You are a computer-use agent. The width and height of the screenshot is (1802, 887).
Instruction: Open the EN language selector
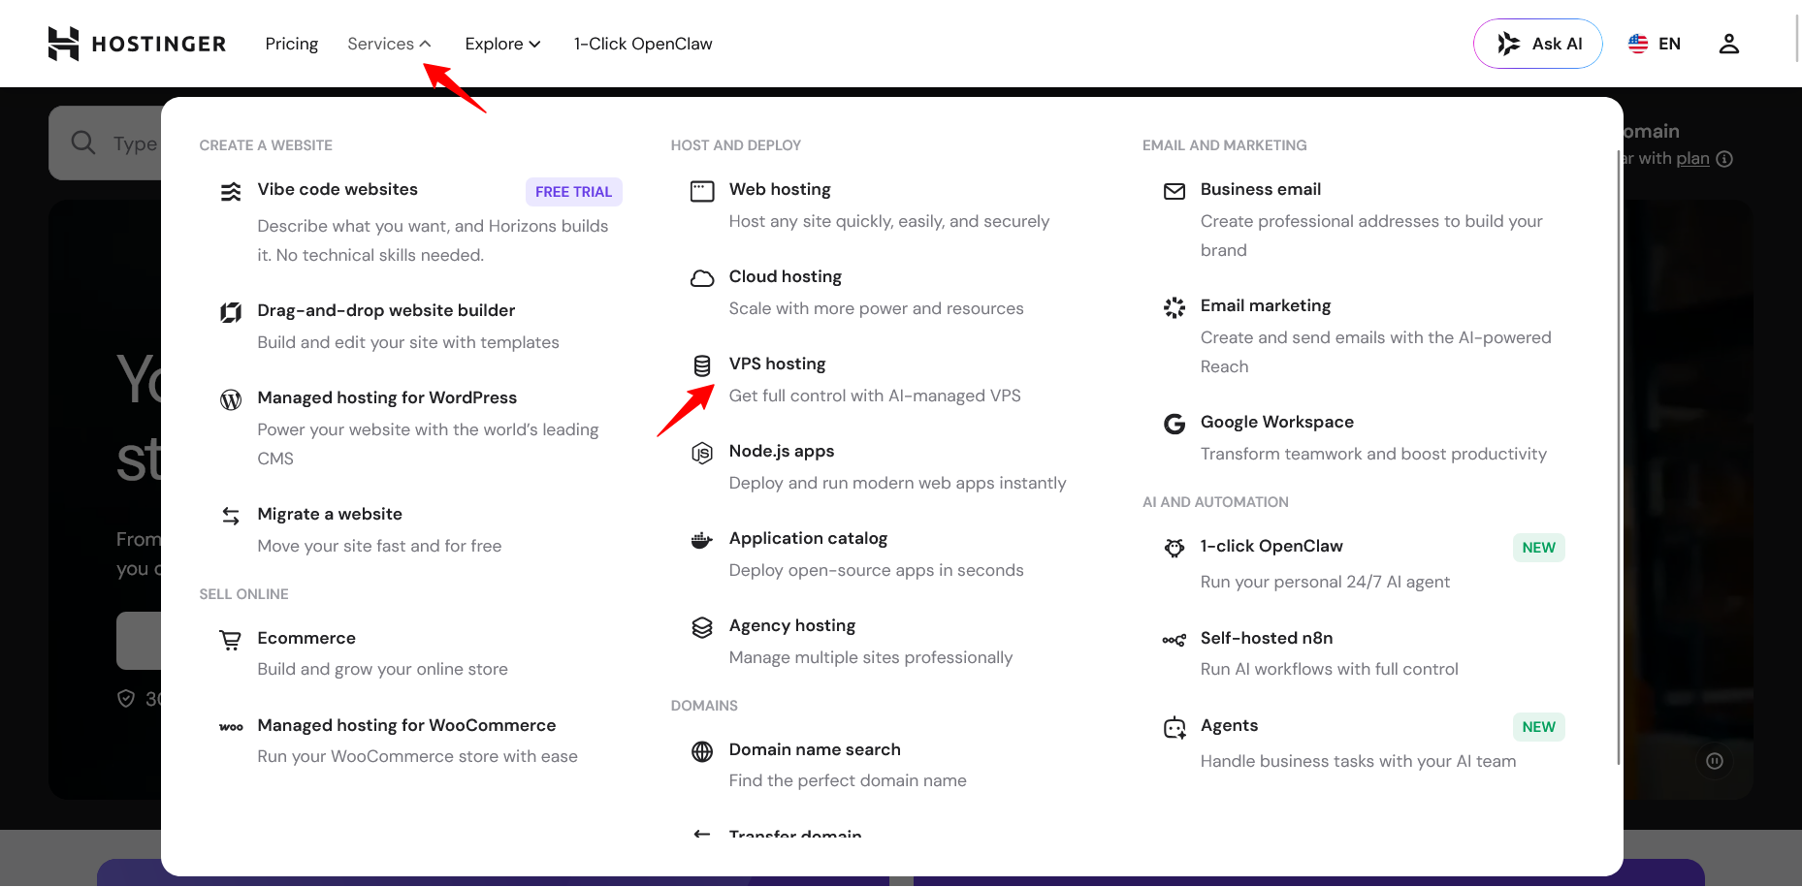[1655, 44]
